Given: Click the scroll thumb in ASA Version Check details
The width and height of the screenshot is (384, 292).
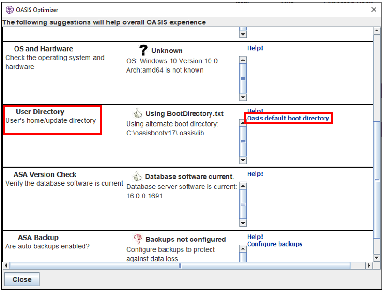Looking at the screenshot, I should pos(243,204).
